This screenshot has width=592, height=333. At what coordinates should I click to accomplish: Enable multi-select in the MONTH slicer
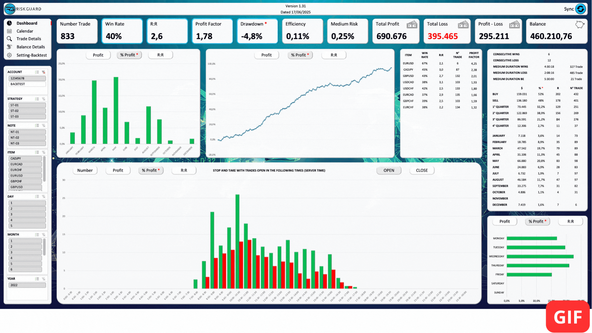click(37, 235)
